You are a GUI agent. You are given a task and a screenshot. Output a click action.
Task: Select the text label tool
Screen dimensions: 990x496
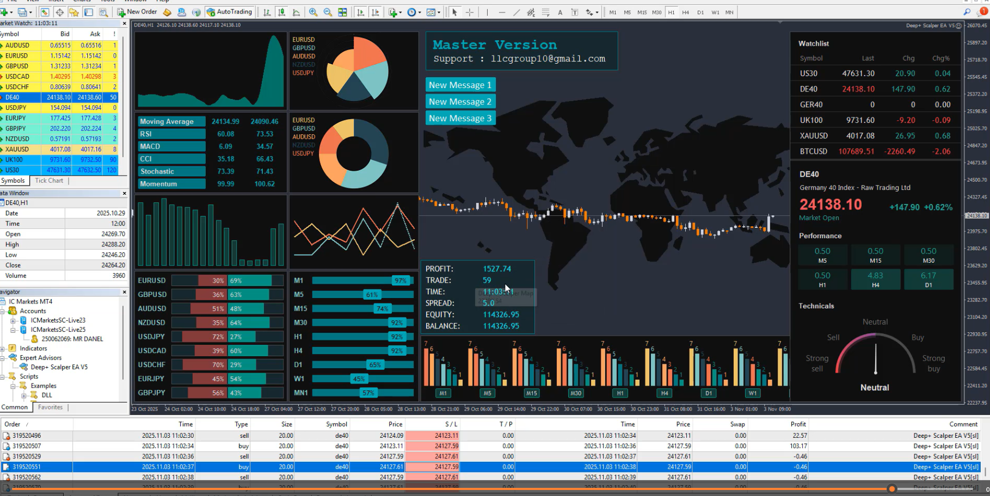click(x=575, y=12)
